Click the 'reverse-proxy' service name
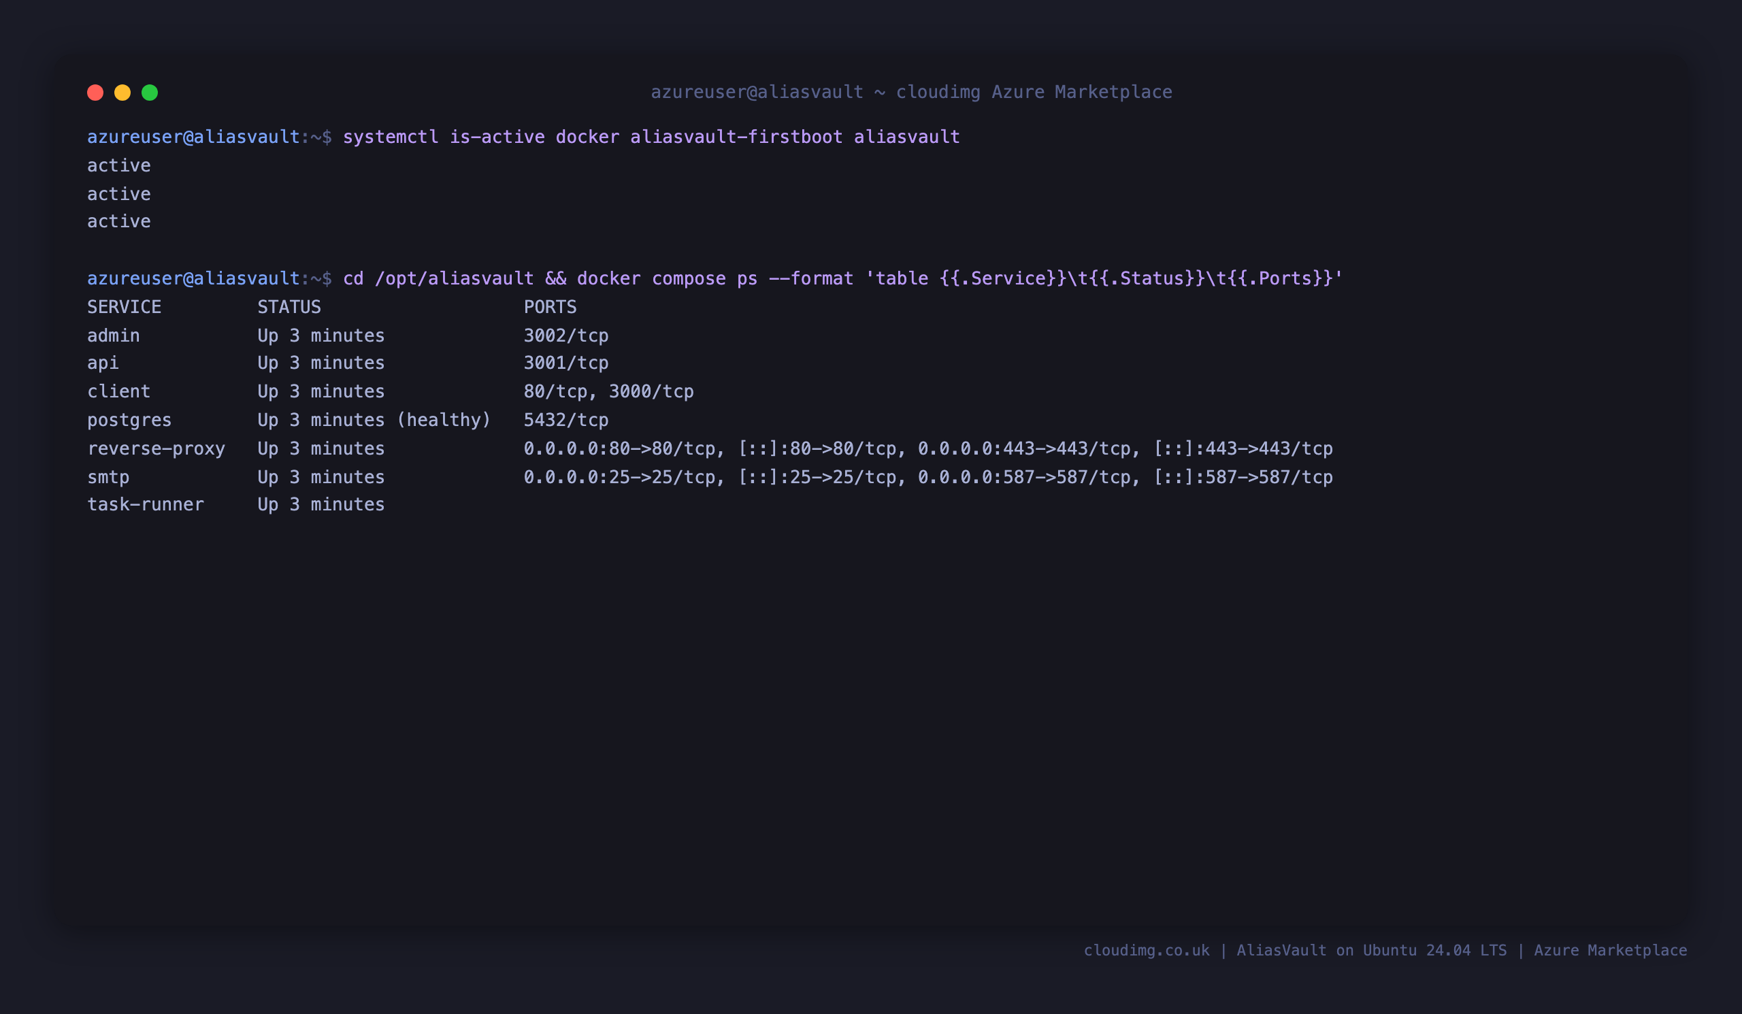 coord(157,448)
